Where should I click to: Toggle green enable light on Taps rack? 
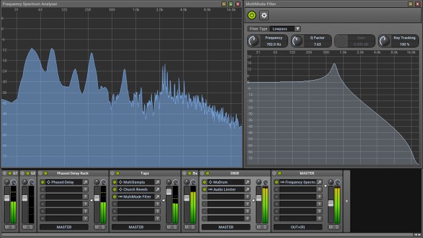click(x=118, y=173)
